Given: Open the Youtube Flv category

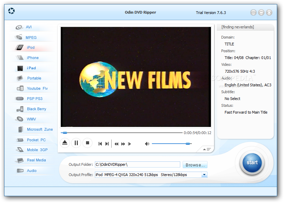Looking at the screenshot, I should click(x=37, y=88).
